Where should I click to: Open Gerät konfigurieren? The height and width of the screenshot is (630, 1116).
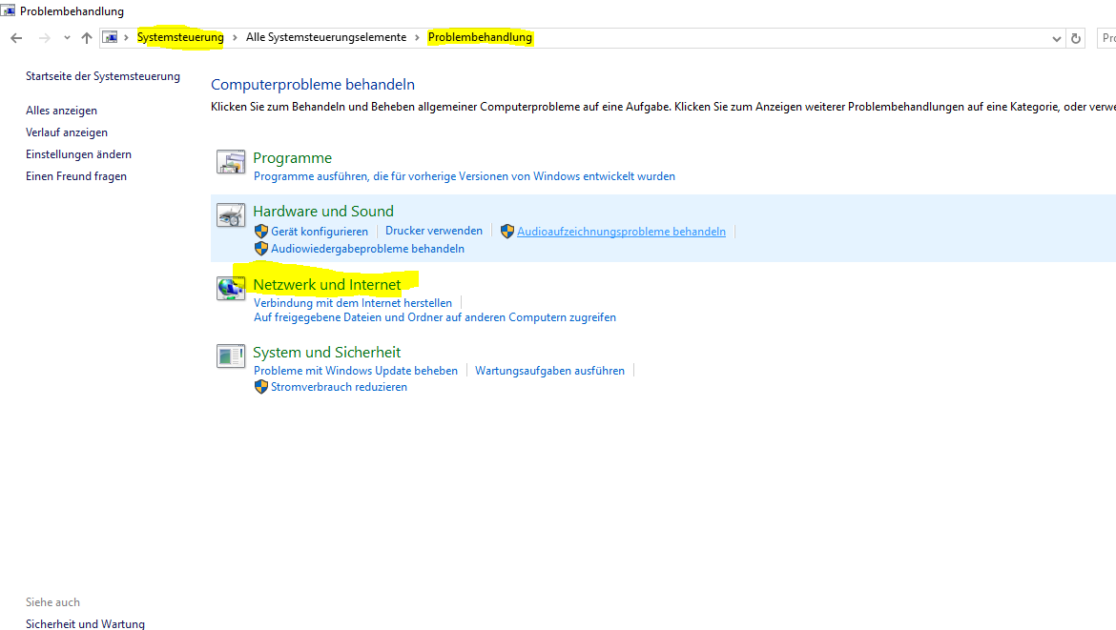click(319, 232)
